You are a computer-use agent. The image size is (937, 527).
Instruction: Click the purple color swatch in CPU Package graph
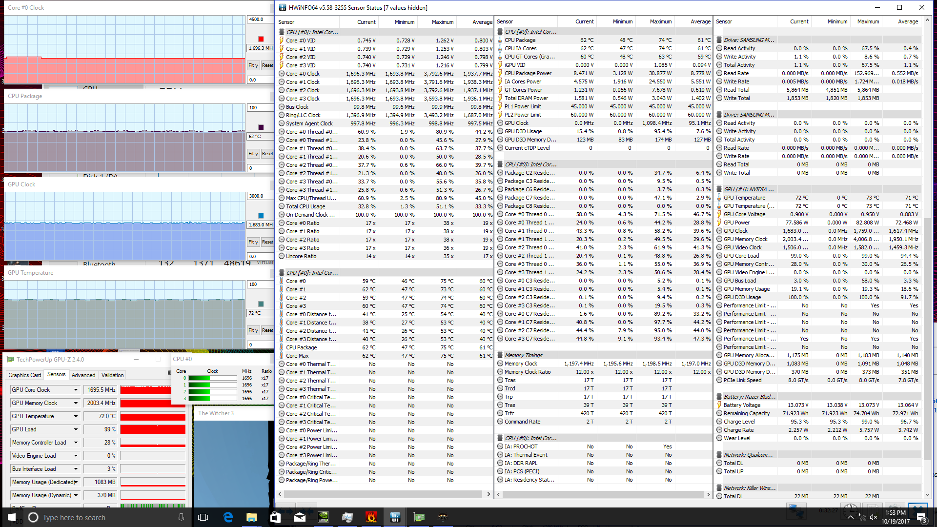[261, 127]
